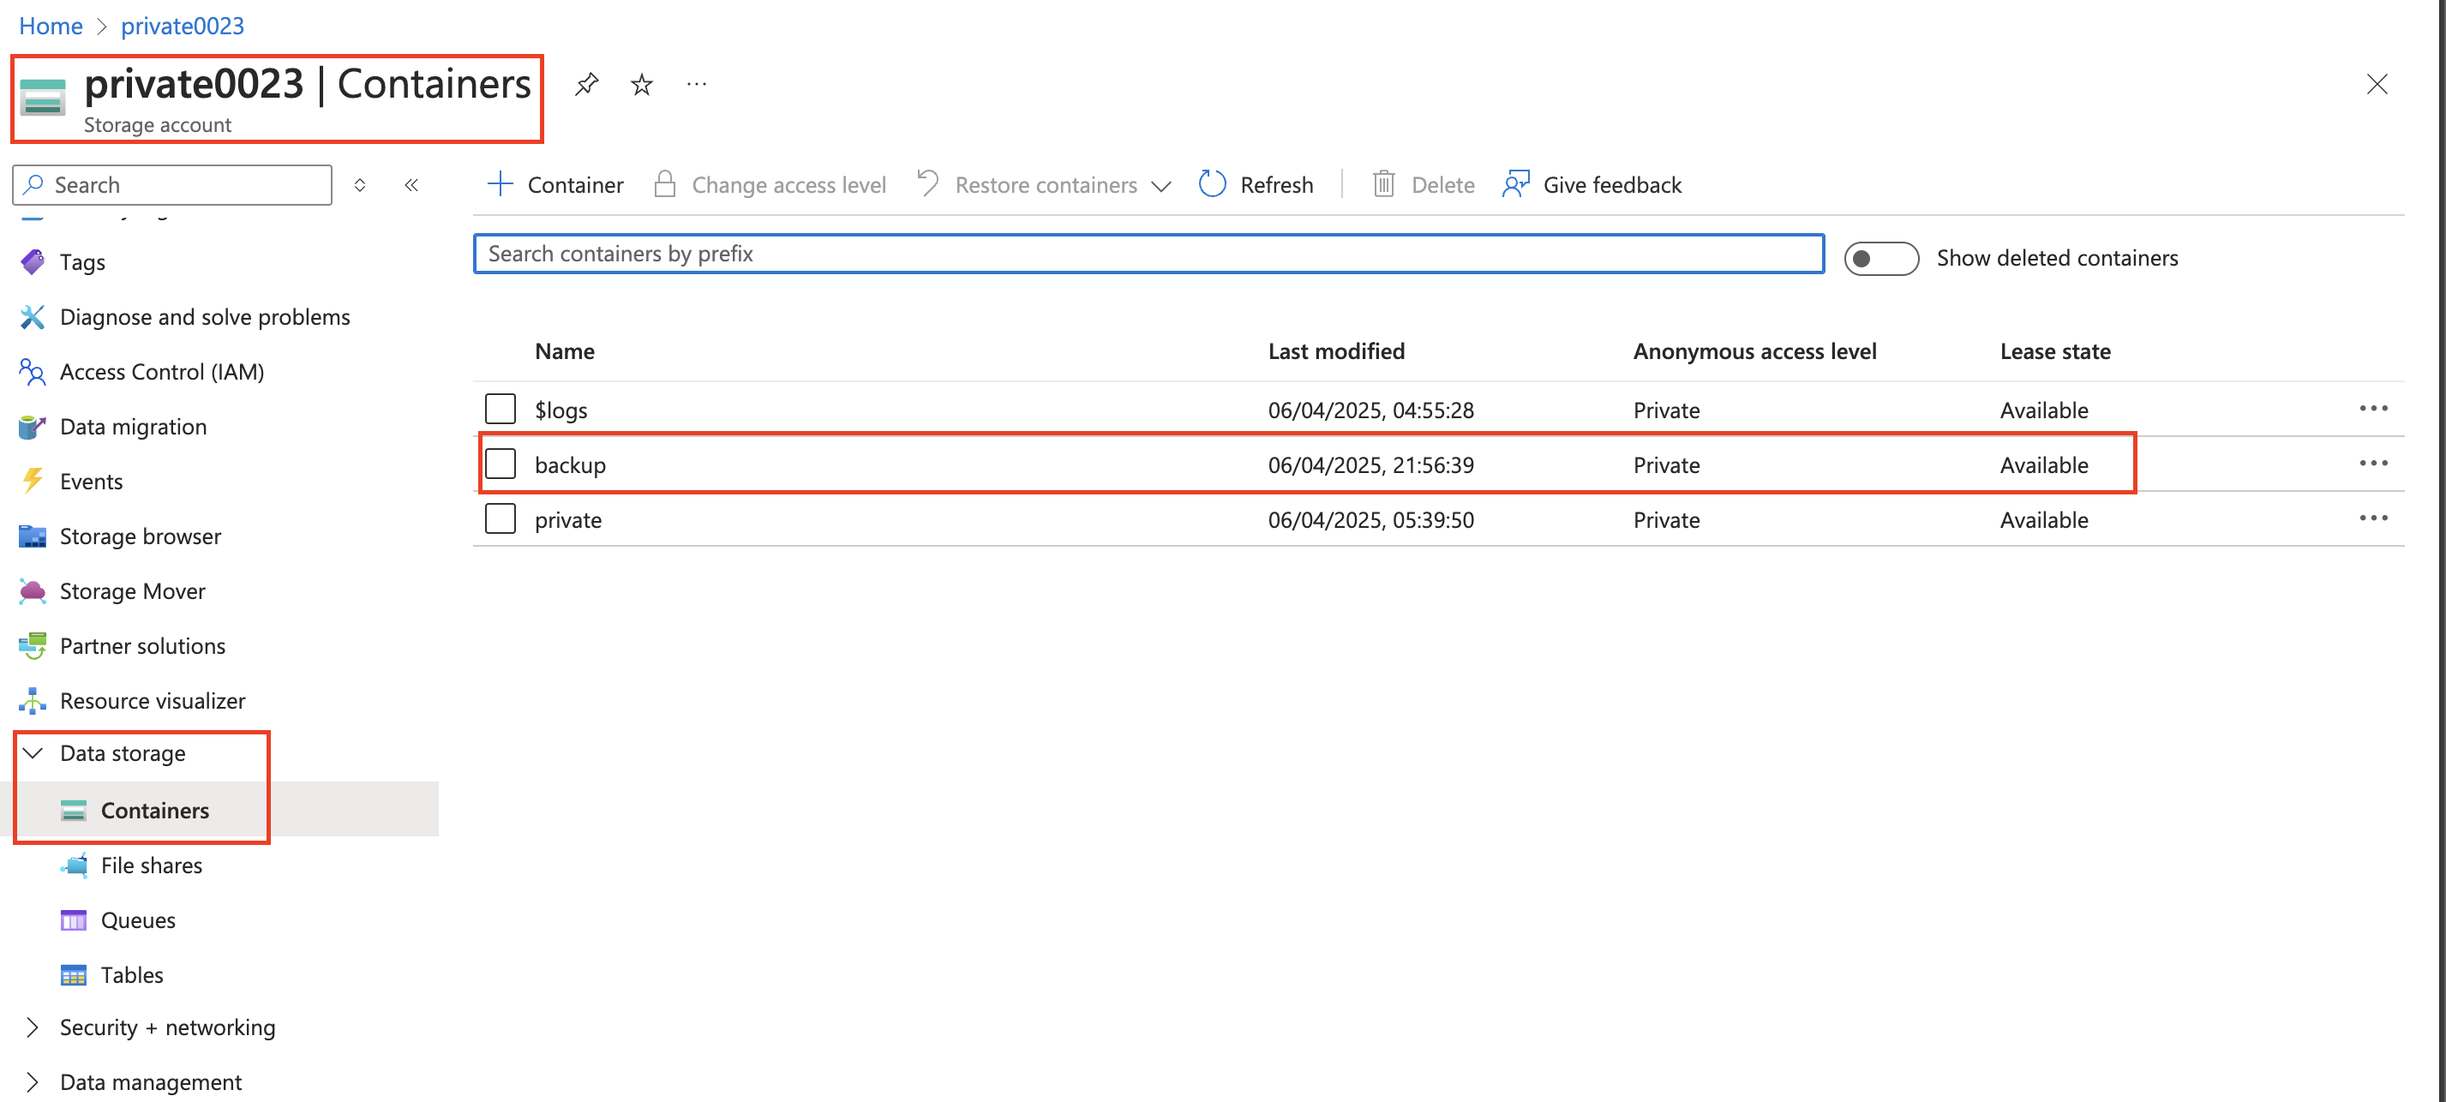Collapse the left navigation menu
The image size is (2446, 1102).
[411, 185]
